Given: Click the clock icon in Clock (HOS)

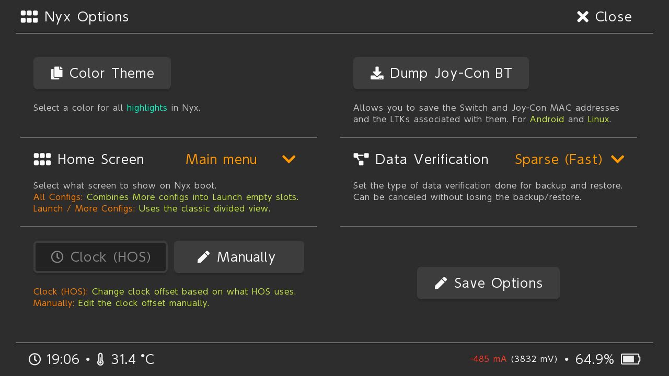Looking at the screenshot, I should 57,257.
